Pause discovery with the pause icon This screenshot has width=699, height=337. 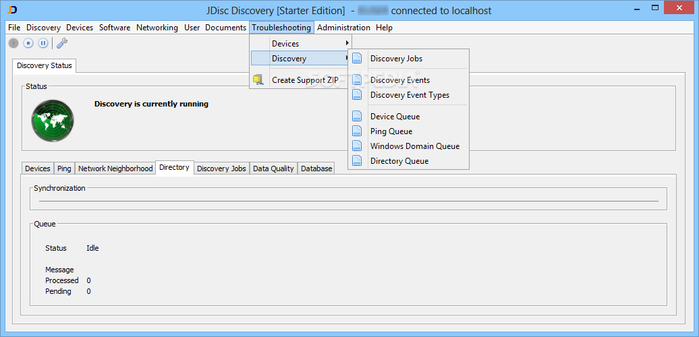[x=43, y=43]
